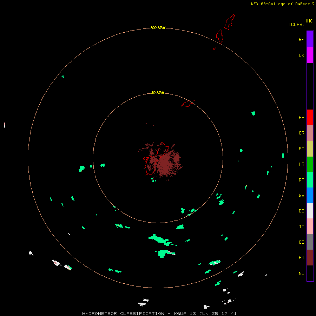Screen dimensions: 316x316
Task: Click the GC legend label
Action: tap(302, 242)
